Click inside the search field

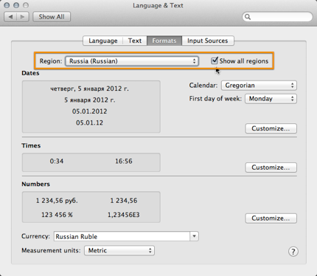tap(278, 17)
